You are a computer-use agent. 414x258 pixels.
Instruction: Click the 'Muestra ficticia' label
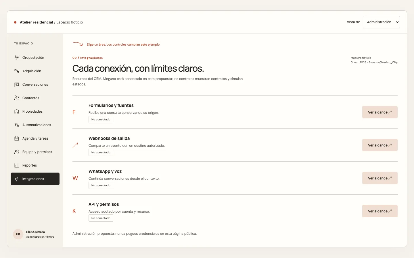pos(361,58)
